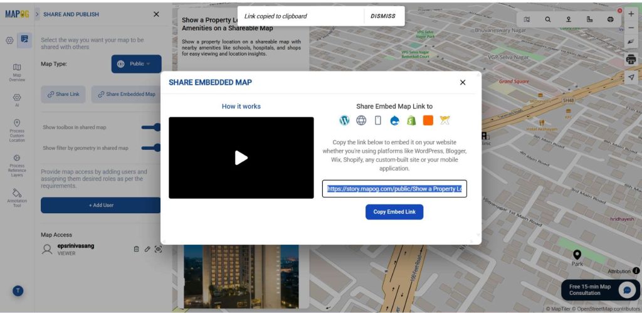Open the AI tool in sidebar
This screenshot has width=642, height=313.
click(17, 100)
